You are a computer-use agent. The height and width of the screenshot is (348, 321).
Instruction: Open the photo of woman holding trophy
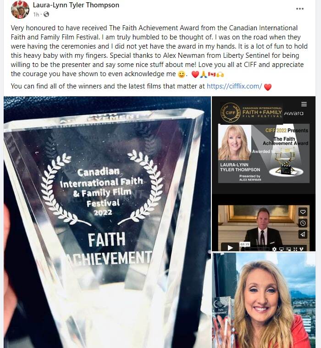[x=264, y=300]
